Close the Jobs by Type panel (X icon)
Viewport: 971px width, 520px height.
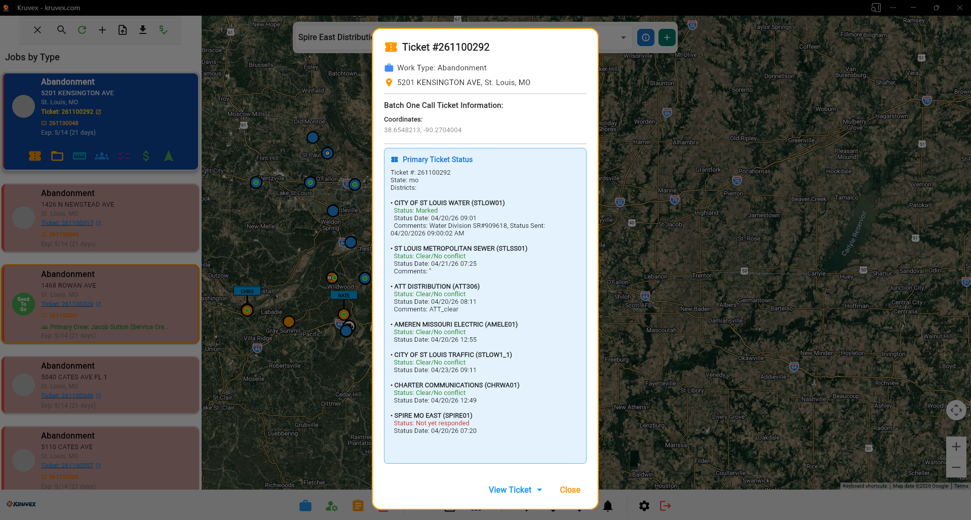tap(37, 30)
